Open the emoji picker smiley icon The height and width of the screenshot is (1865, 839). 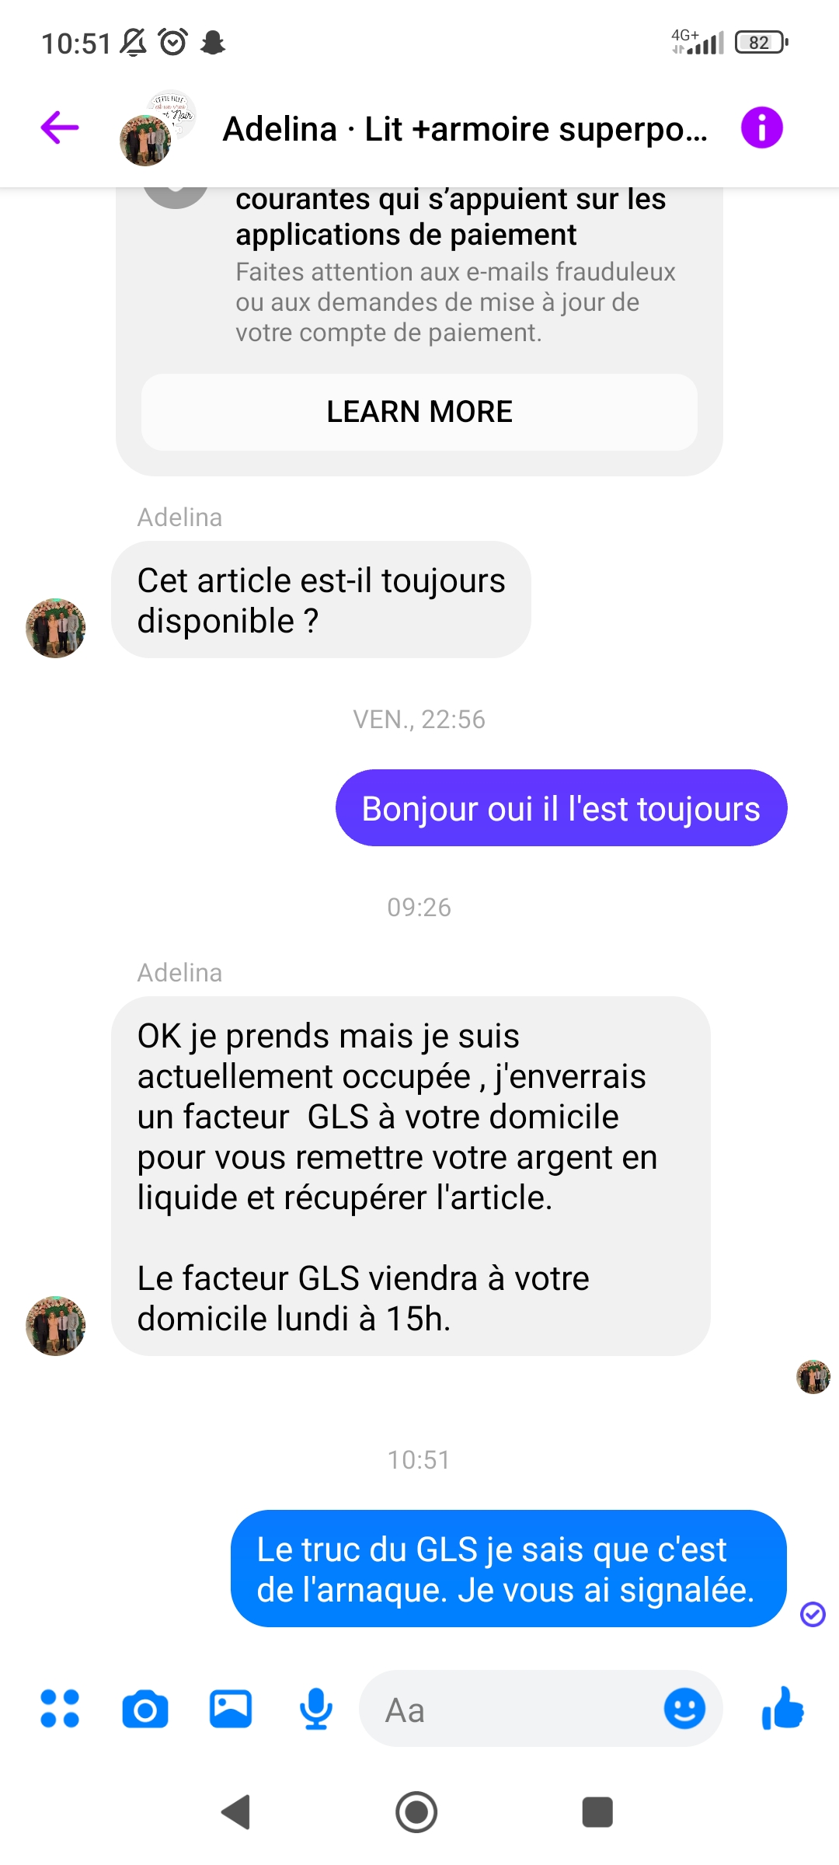[x=684, y=1708]
